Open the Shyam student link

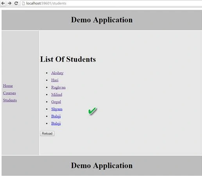pyautogui.click(x=57, y=109)
